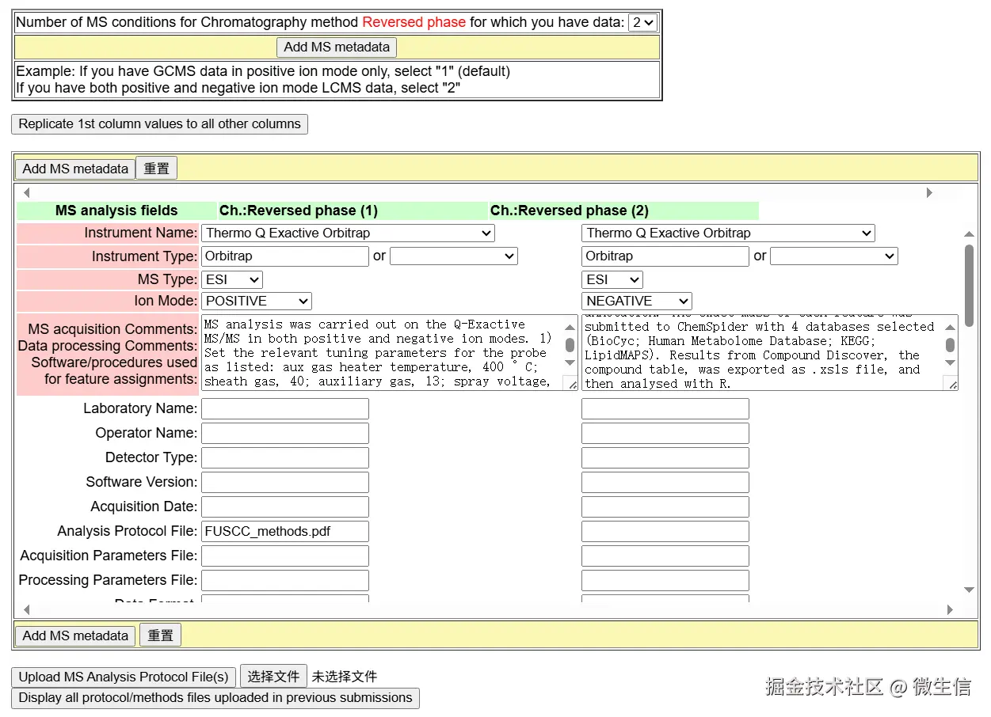Click the fields table scroll-up arrow
This screenshot has width=991, height=717.
click(969, 234)
